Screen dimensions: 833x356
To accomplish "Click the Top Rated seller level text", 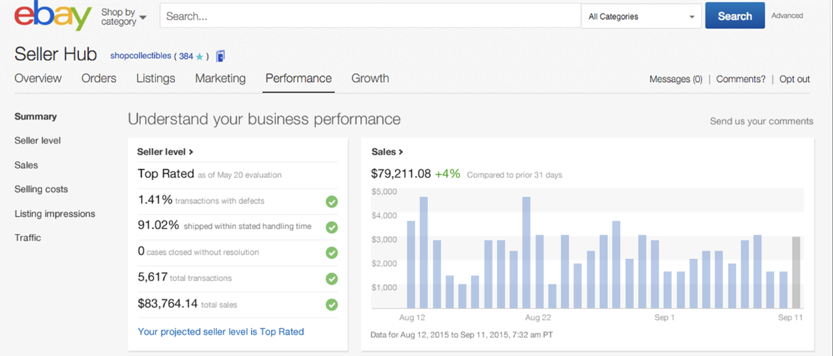I will point(166,174).
